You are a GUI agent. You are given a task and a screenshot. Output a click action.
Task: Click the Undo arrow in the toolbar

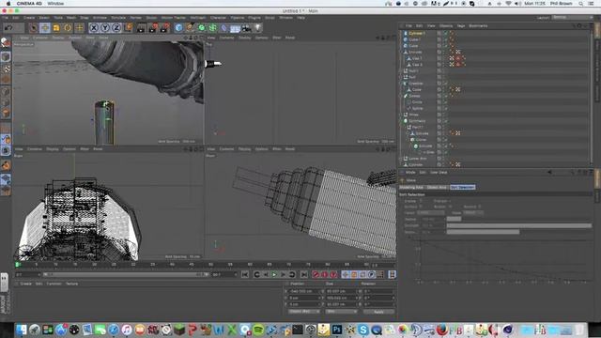(x=8, y=27)
